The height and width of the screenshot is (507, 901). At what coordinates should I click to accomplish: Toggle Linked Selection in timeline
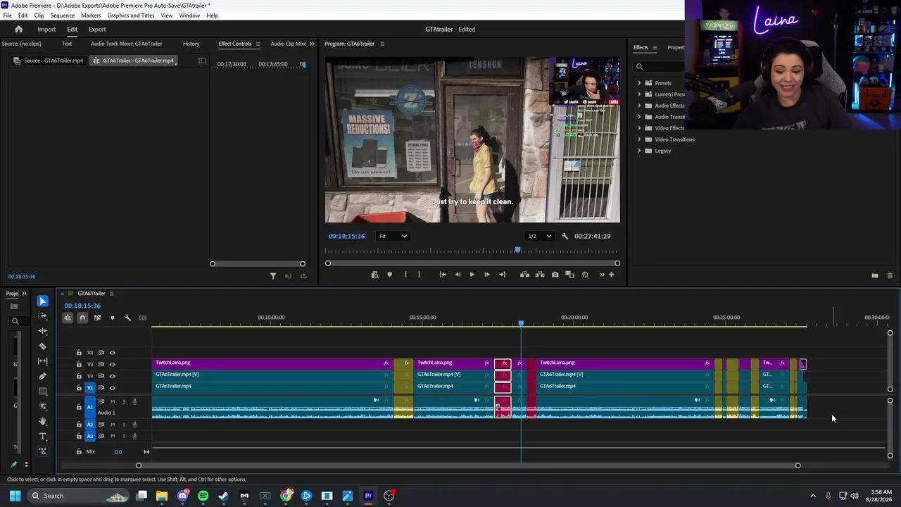[x=97, y=318]
